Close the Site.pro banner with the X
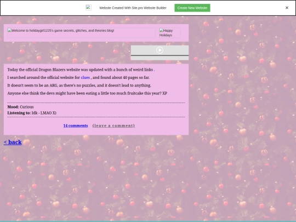The image size is (296, 222). click(287, 8)
